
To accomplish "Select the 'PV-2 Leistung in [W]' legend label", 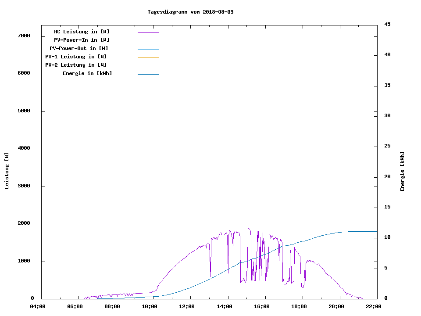I will click(76, 65).
